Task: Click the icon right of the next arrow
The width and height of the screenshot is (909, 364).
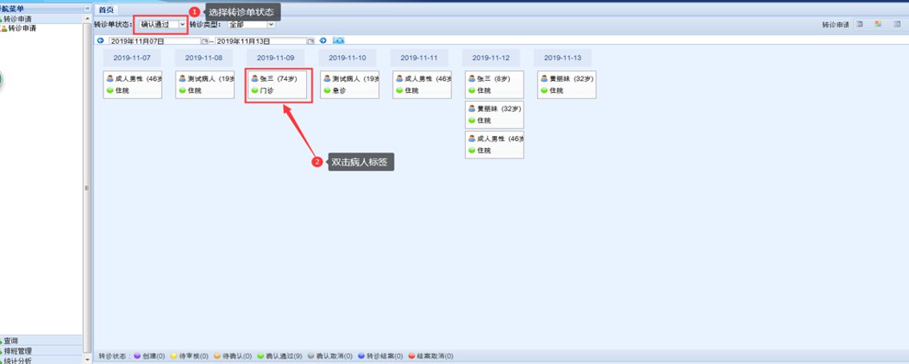Action: (338, 40)
